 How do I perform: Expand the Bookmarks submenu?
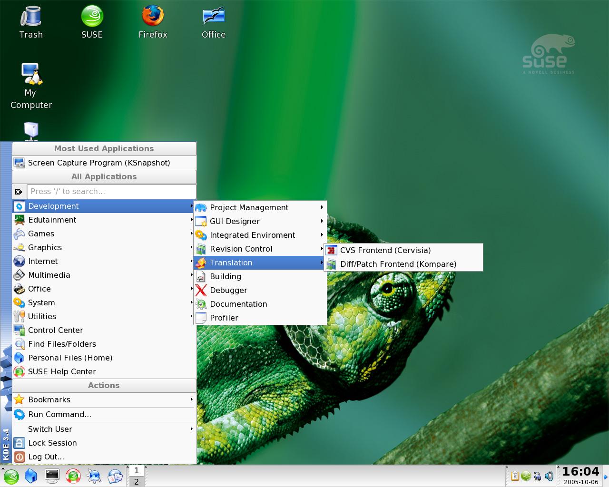coord(104,399)
